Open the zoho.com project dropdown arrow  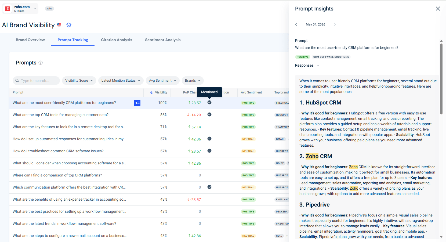(35, 9)
